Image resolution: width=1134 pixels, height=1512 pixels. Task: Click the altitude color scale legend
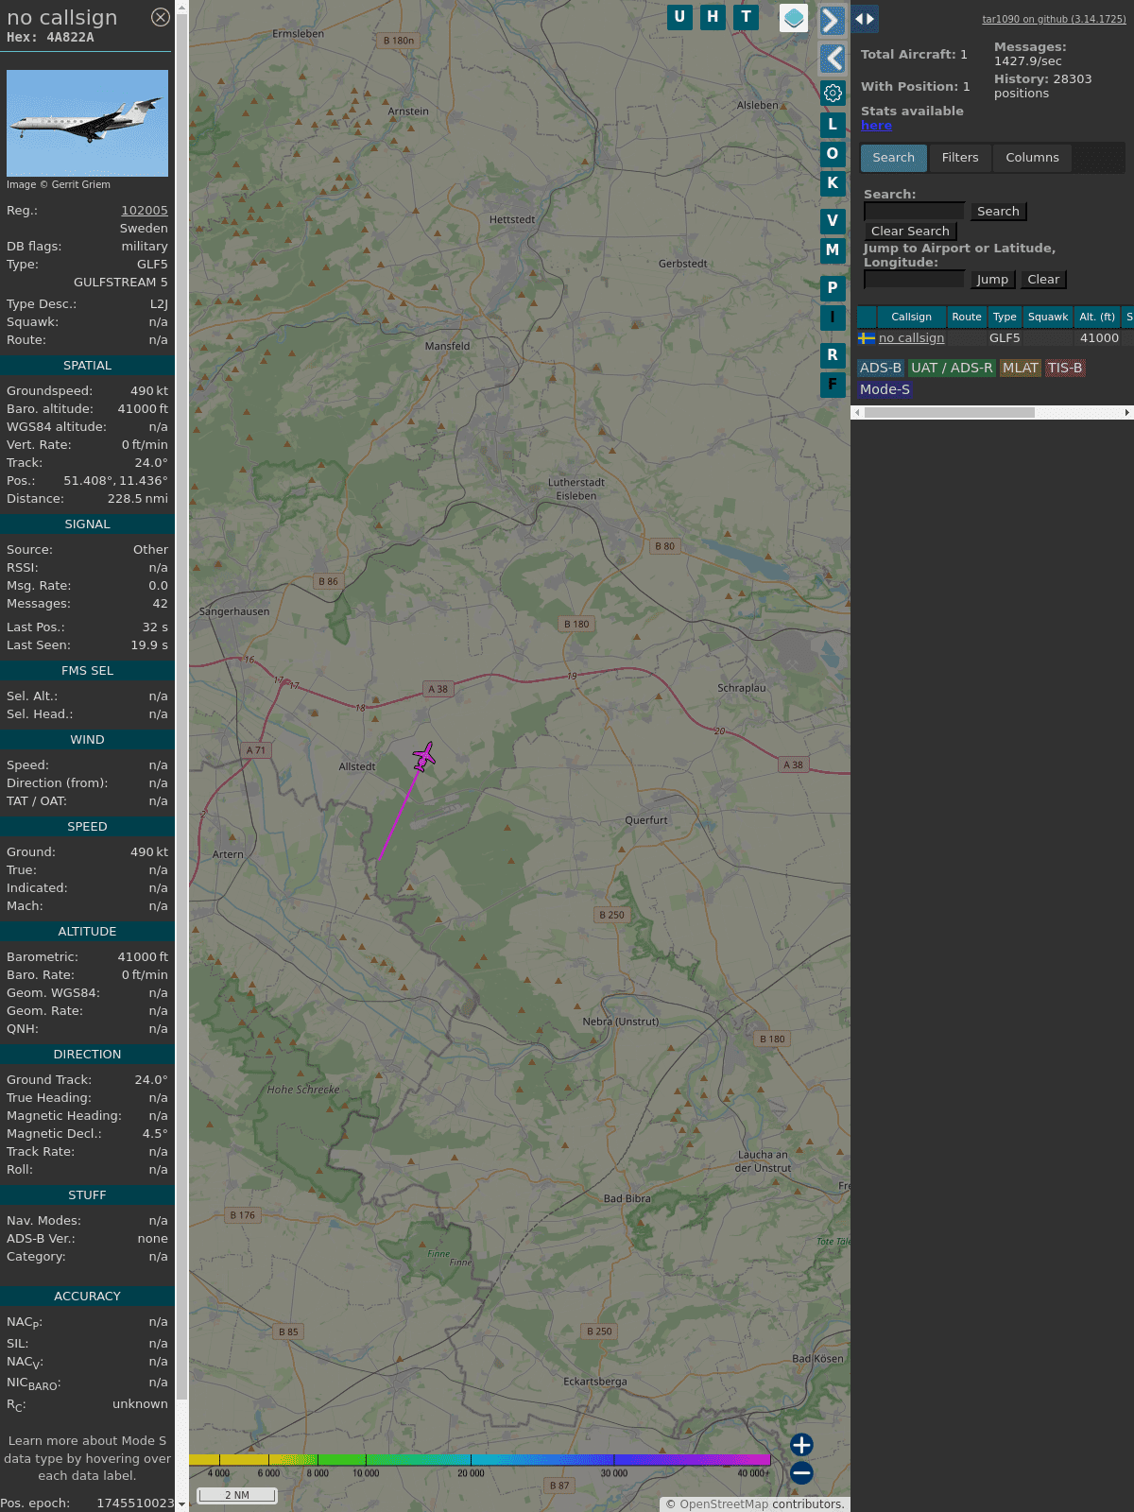(x=480, y=1460)
